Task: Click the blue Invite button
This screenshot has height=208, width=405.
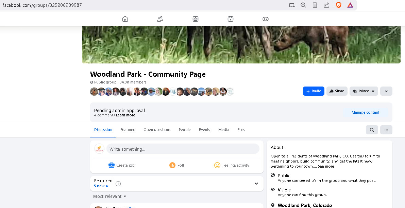Action: click(x=313, y=91)
